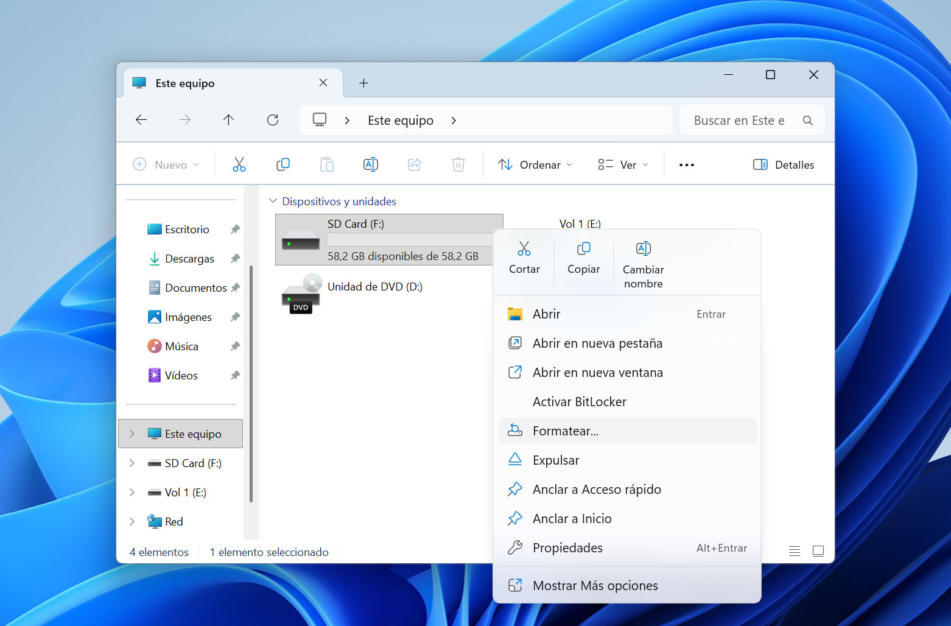
Task: Choose Propiedades from the context menu
Action: pyautogui.click(x=627, y=548)
